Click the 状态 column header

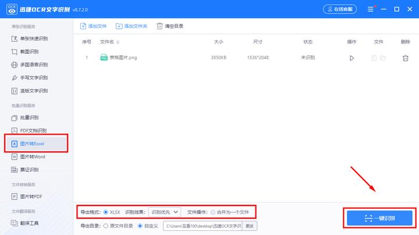[308, 42]
